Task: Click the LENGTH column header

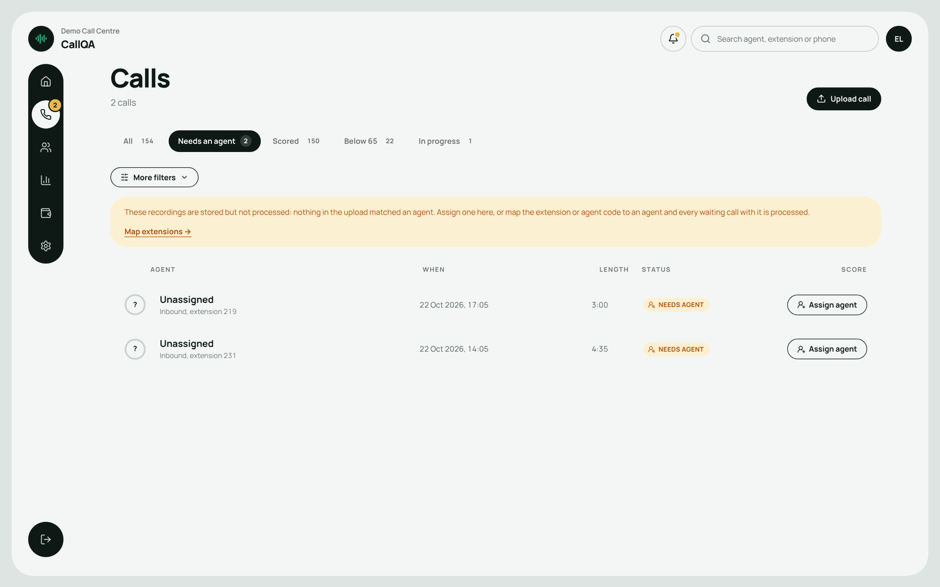Action: click(x=614, y=269)
